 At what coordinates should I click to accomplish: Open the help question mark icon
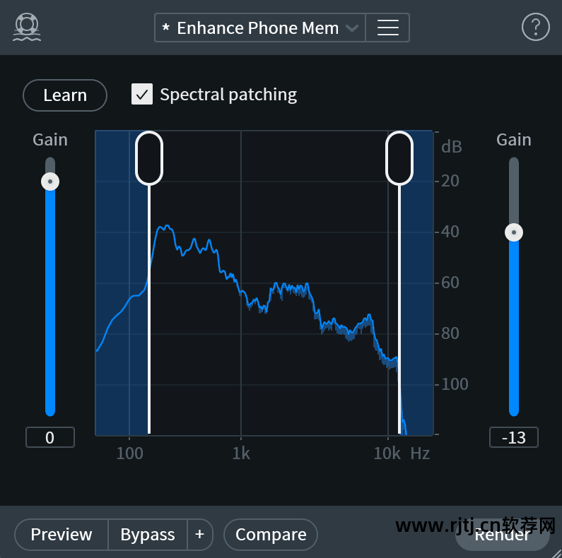(x=535, y=28)
